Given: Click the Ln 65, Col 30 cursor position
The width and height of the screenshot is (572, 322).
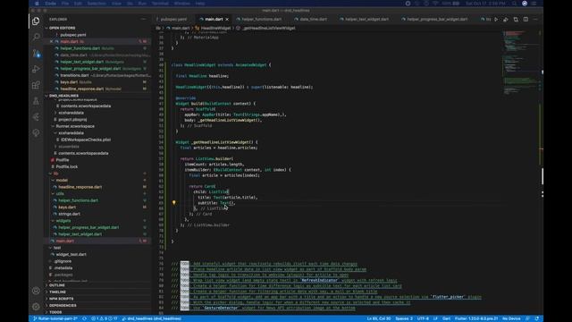Looking at the screenshot, I should click(x=379, y=318).
